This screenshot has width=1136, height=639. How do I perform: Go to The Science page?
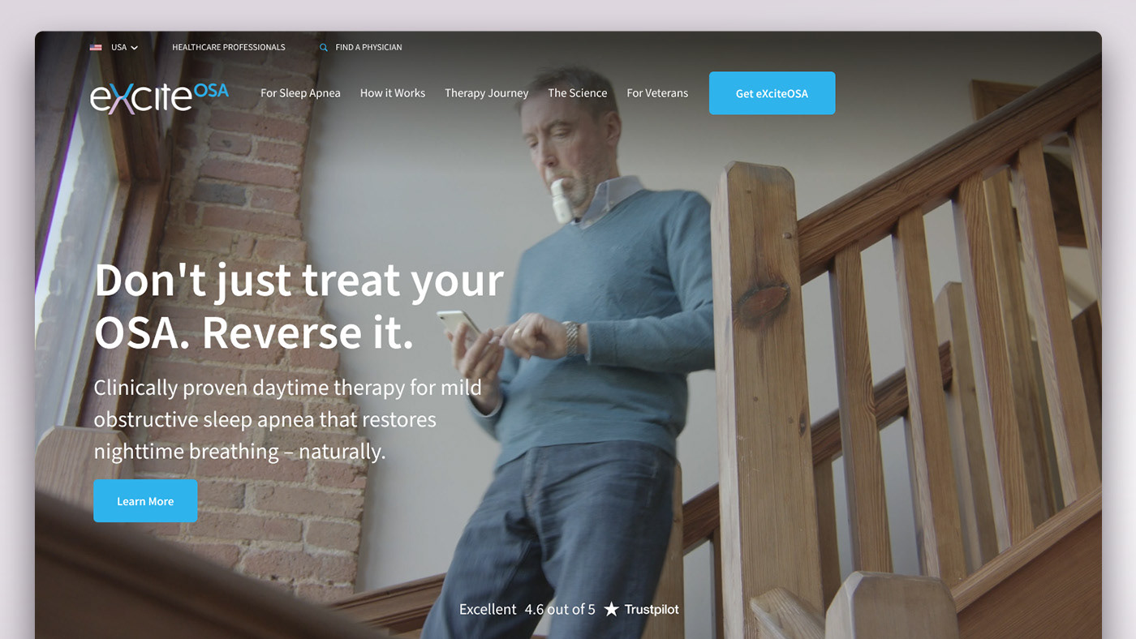point(578,93)
